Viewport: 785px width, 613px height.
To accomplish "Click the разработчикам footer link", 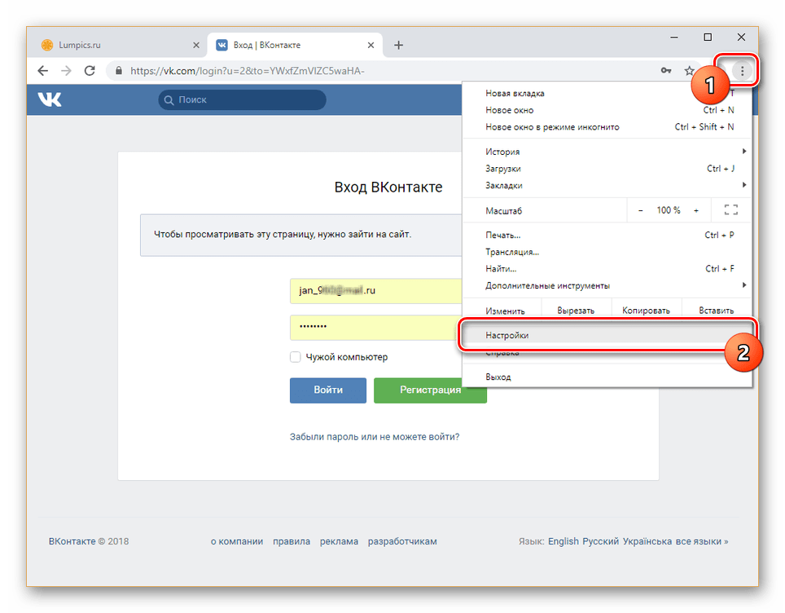I will 402,541.
